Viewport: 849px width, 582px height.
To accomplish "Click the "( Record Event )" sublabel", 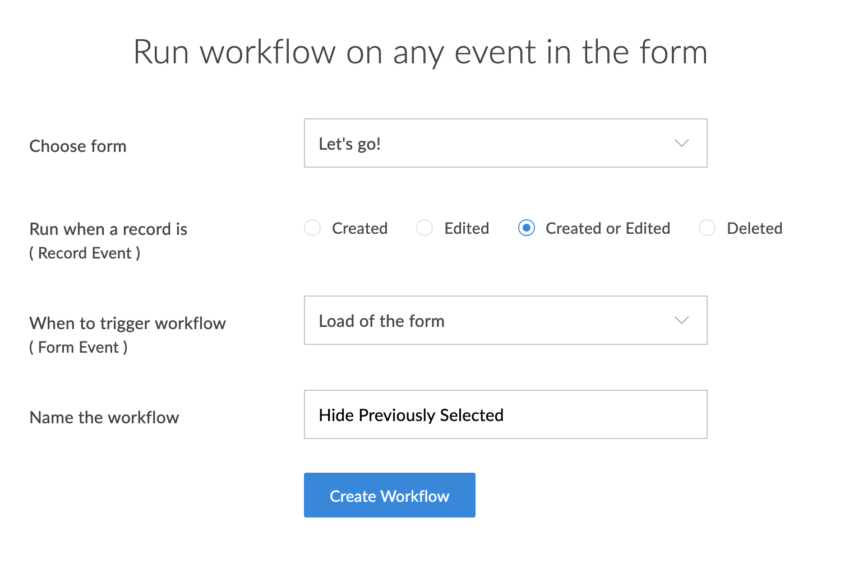I will (85, 253).
